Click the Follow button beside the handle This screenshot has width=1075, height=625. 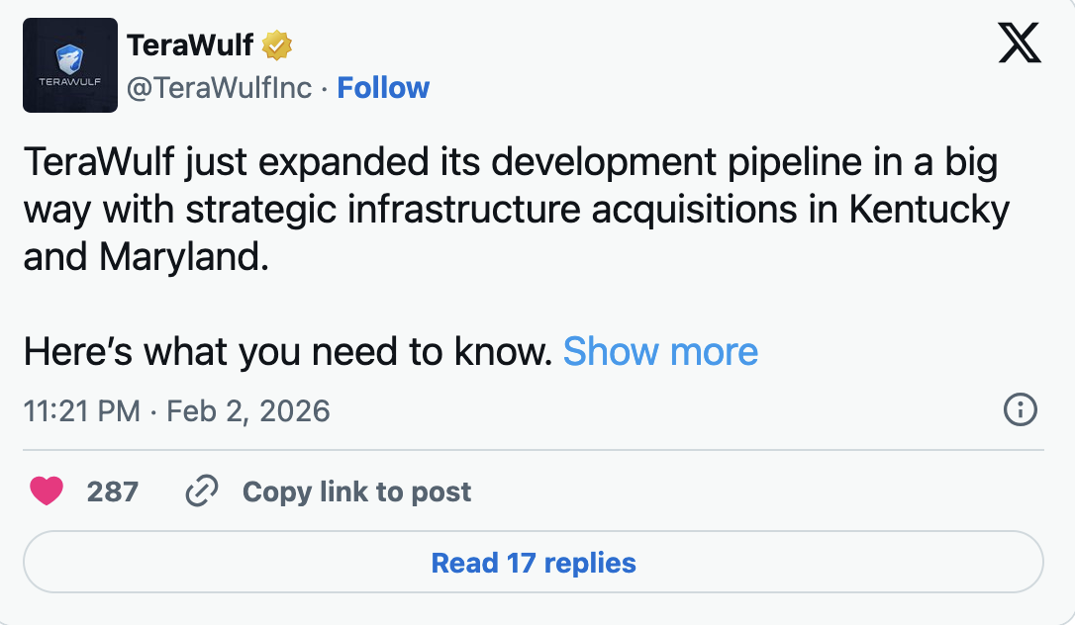coord(383,87)
